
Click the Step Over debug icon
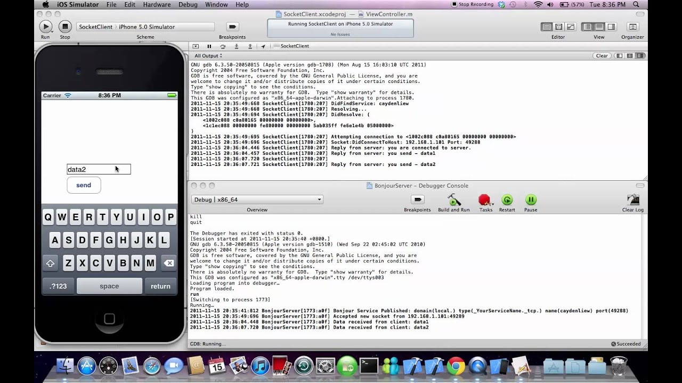click(x=223, y=46)
